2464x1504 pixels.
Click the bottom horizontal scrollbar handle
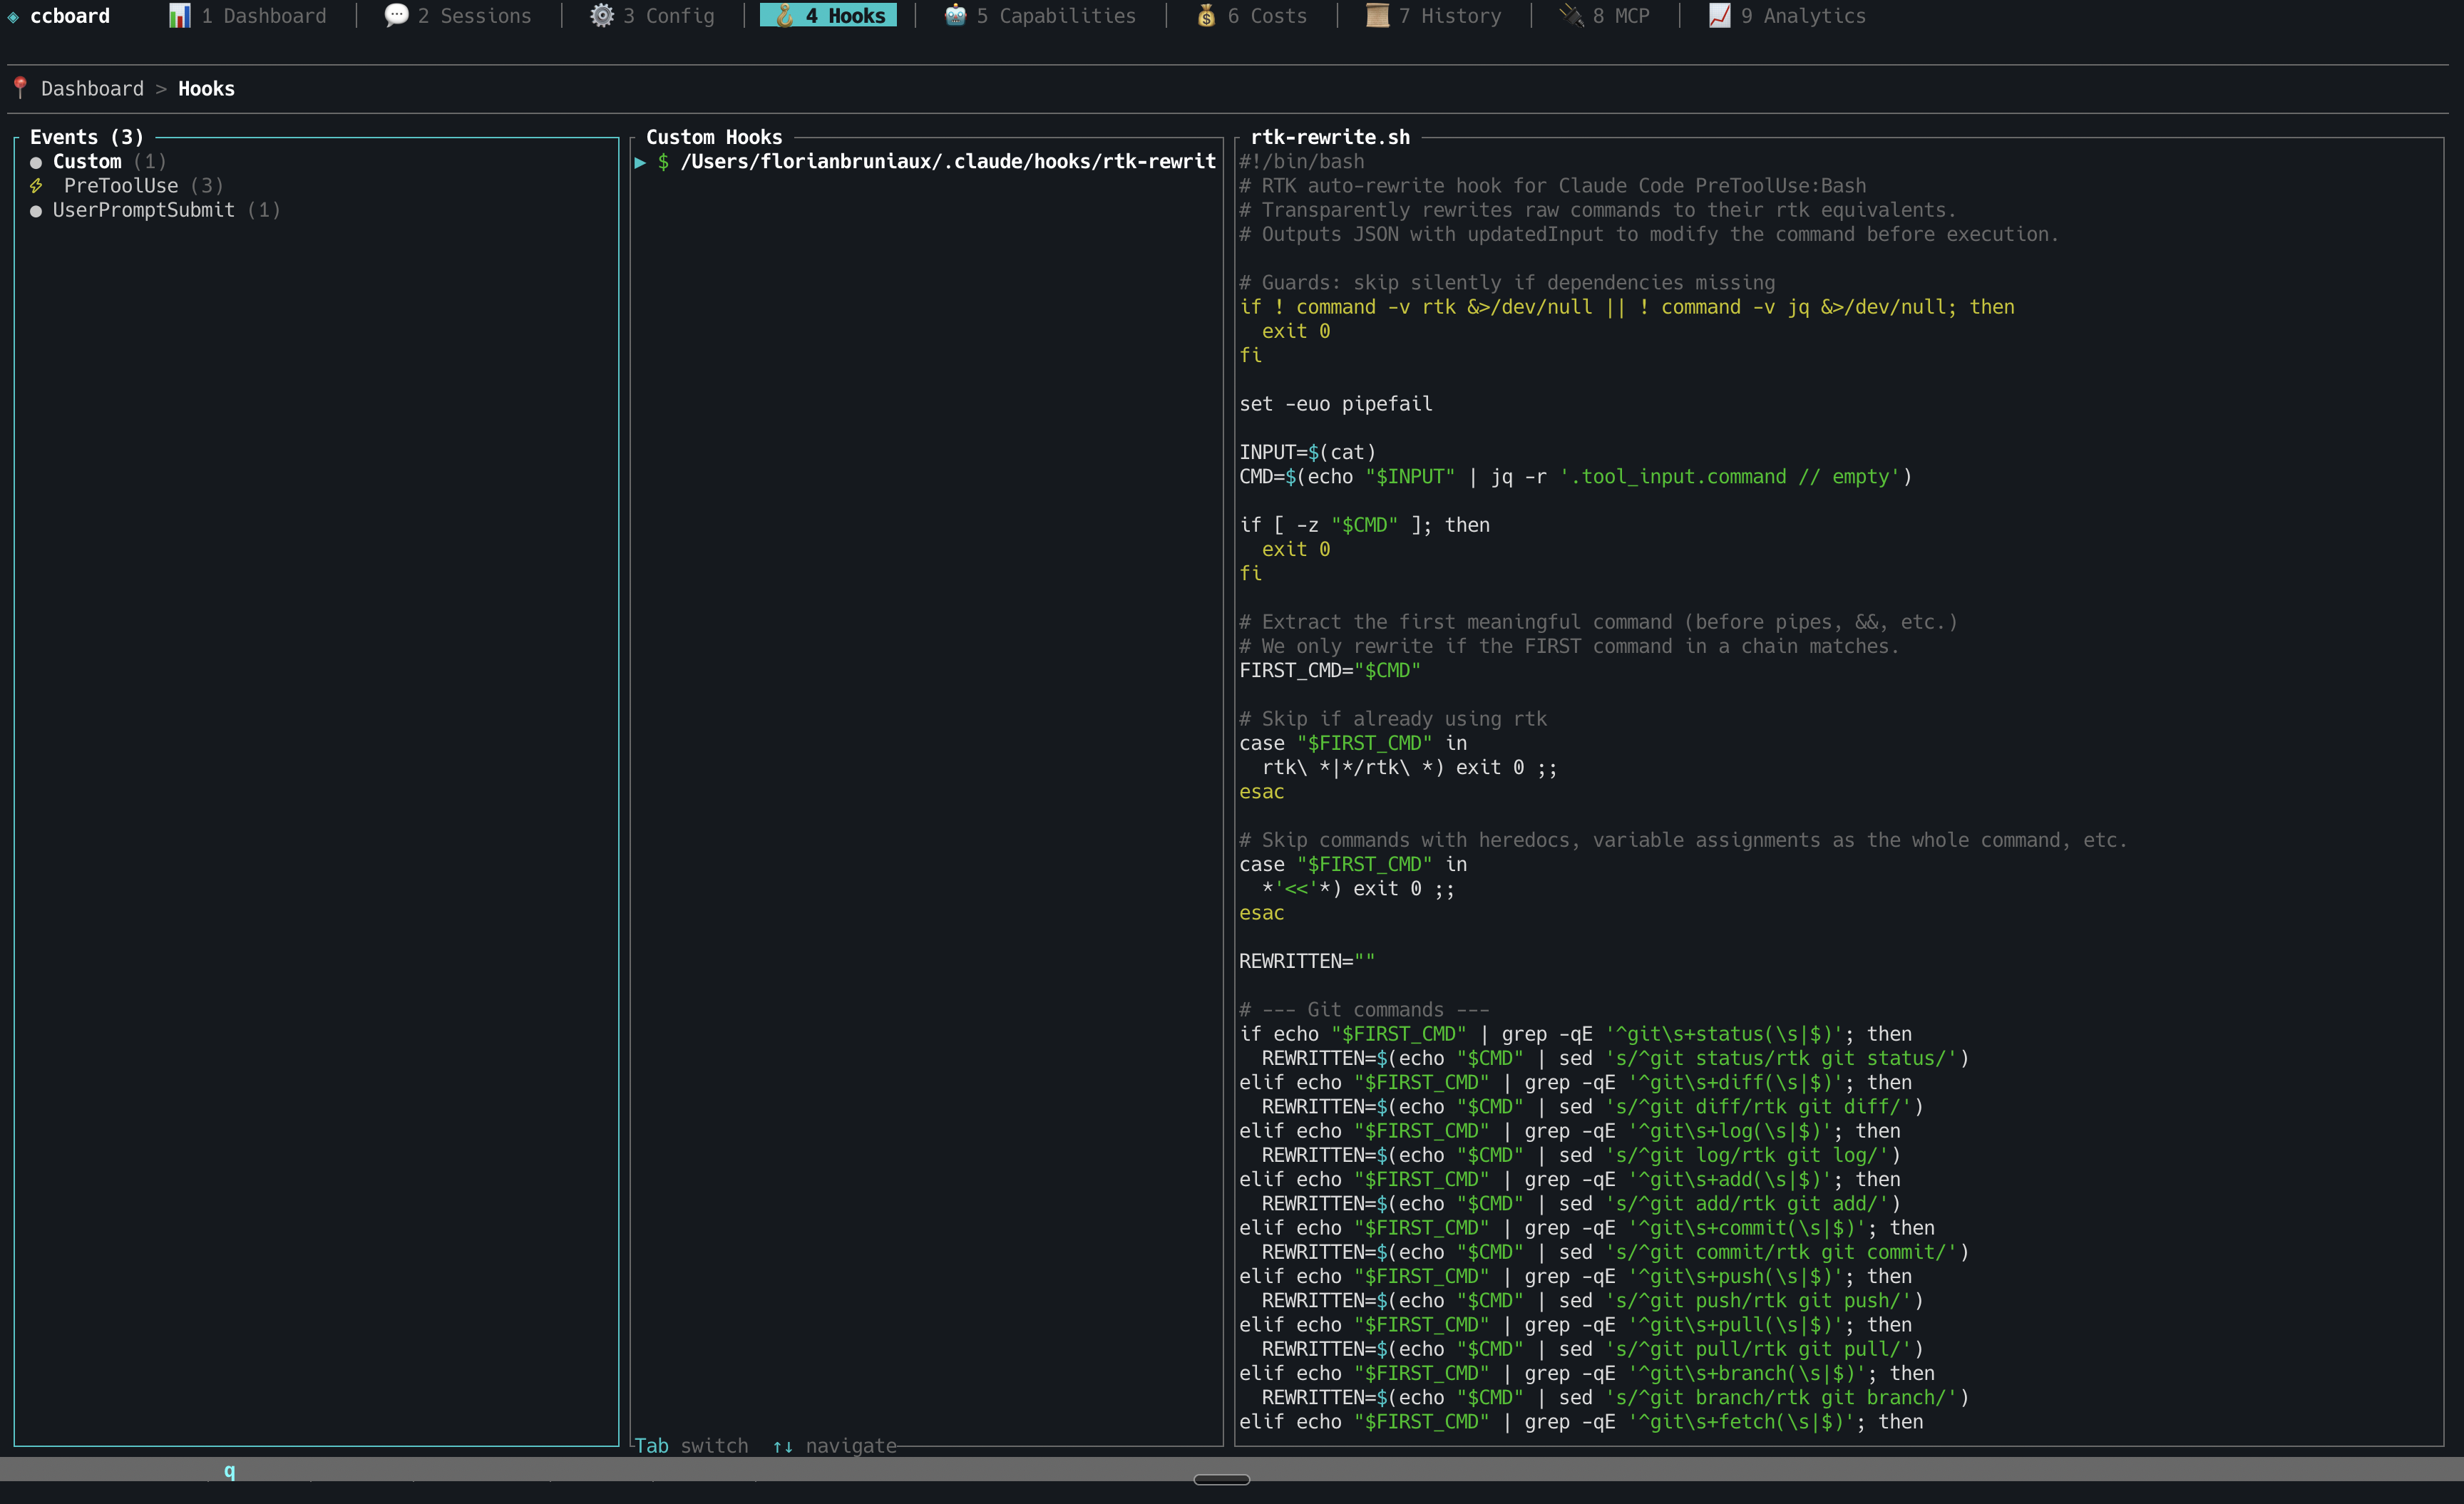(x=1221, y=1479)
